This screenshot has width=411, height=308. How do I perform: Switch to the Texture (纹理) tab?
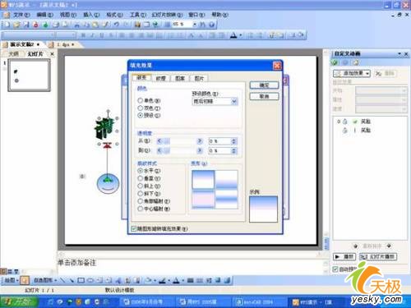pos(161,79)
